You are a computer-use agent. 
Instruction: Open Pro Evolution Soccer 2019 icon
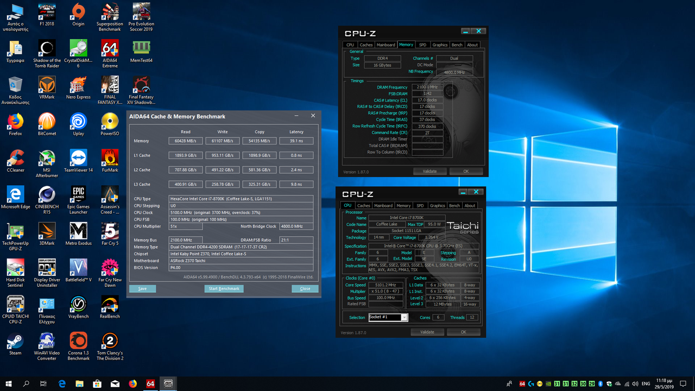coord(141,17)
